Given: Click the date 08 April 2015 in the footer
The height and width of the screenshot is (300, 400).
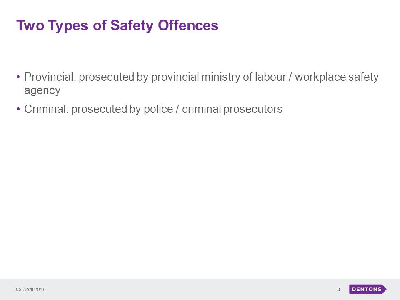Looking at the screenshot, I should 30,289.
